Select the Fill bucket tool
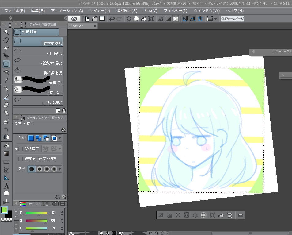Screen dimensions: 292x235 click(x=6, y=146)
